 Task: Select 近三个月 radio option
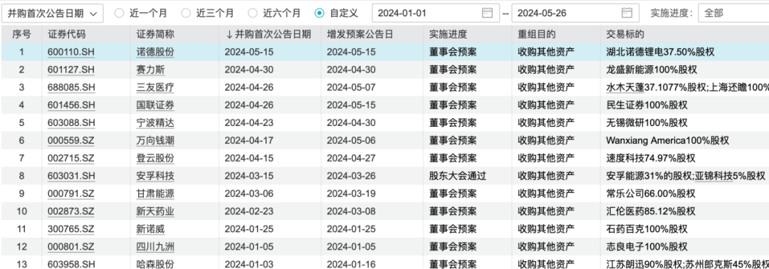tap(186, 14)
